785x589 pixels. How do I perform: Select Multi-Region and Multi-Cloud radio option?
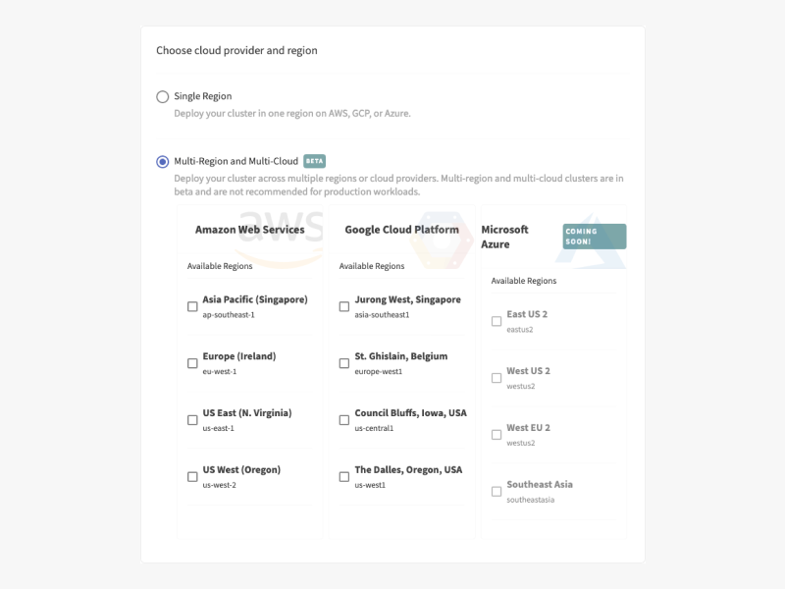pyautogui.click(x=162, y=162)
